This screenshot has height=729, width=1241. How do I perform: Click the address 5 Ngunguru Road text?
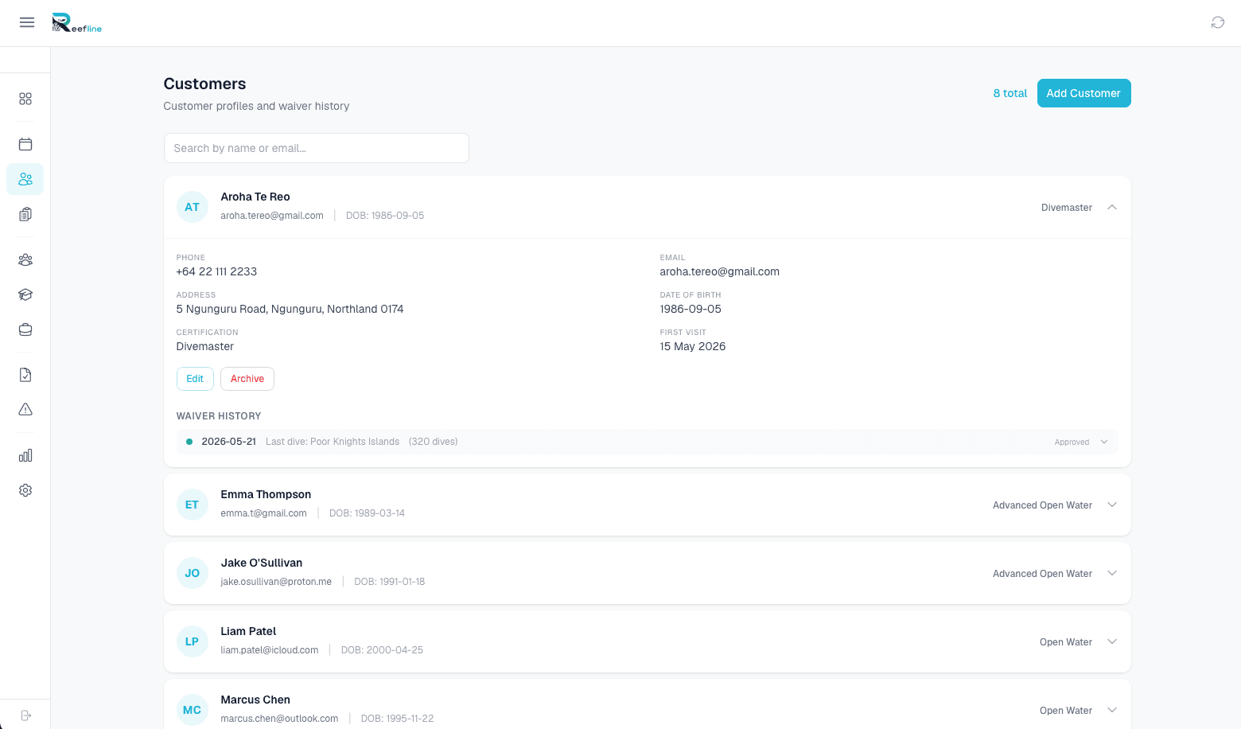290,309
